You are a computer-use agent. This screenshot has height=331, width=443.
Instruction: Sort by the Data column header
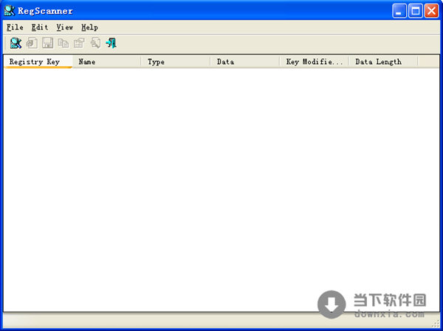tap(245, 62)
